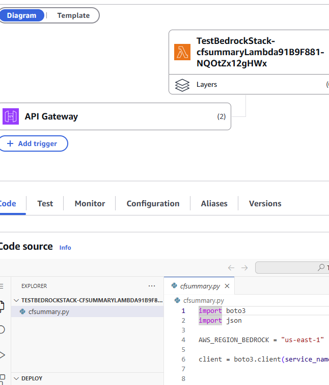Open the Aliases tab
329x385 pixels.
[214, 204]
